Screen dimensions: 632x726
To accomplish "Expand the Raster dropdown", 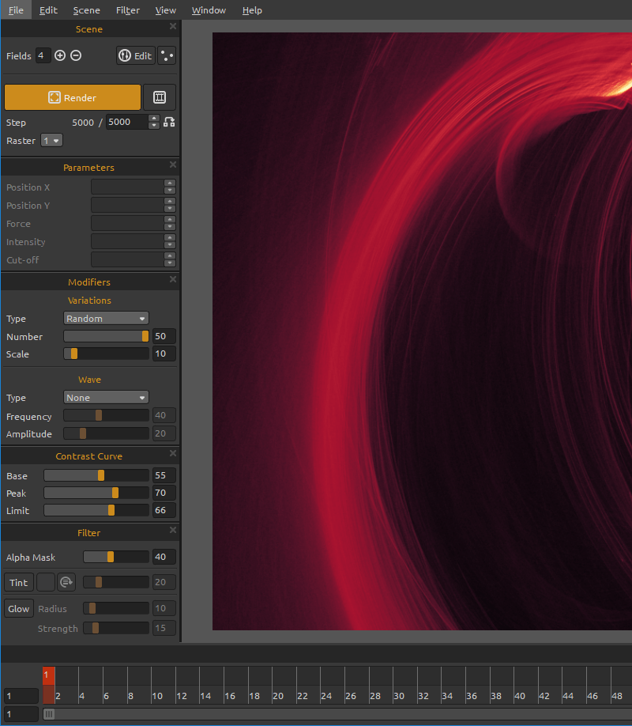I will tap(51, 140).
